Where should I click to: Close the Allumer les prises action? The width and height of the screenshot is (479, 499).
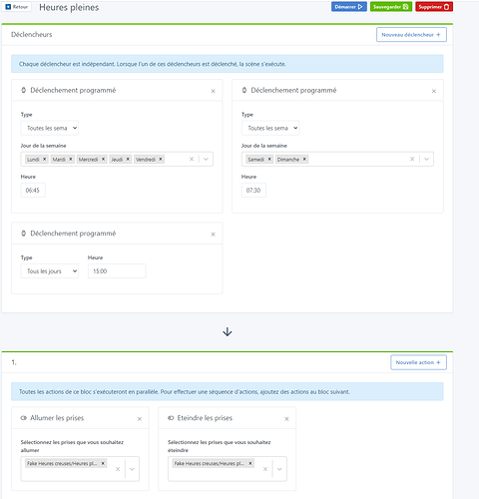(140, 419)
